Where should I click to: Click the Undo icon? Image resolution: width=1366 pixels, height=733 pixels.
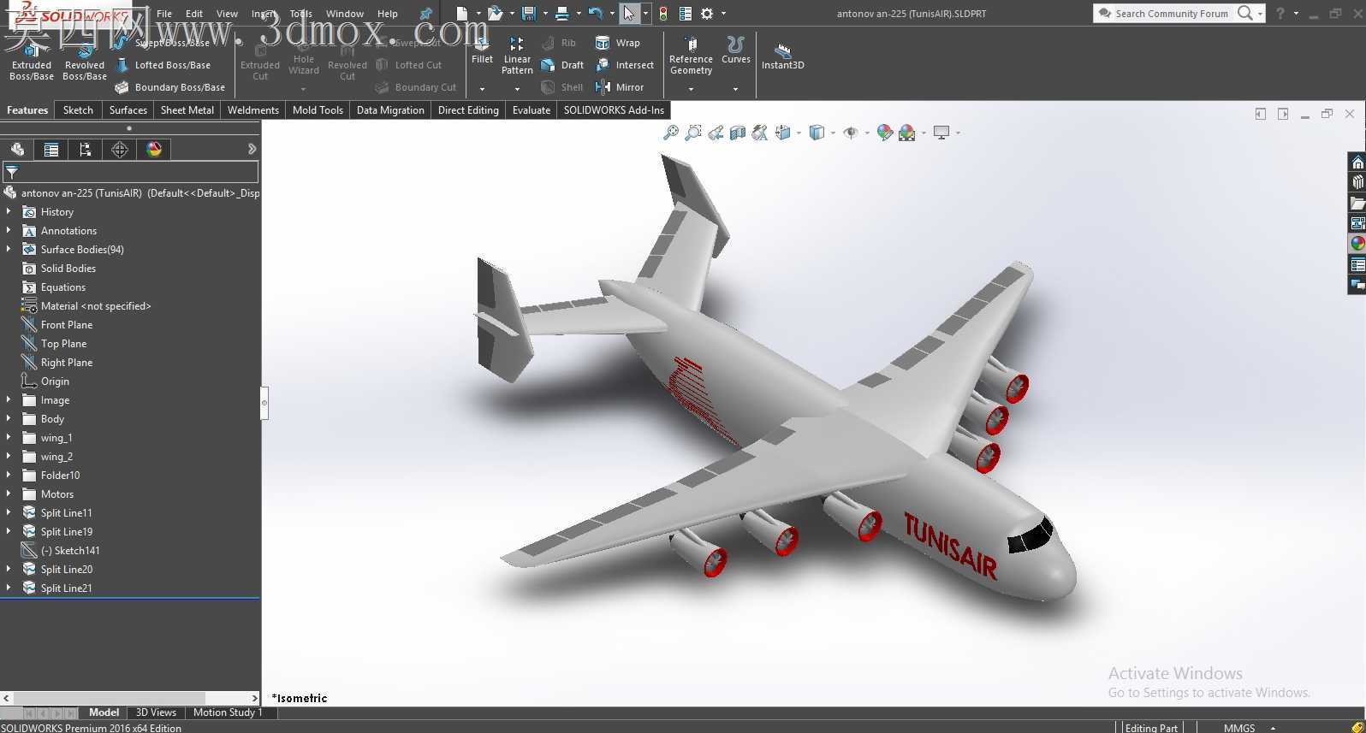[x=596, y=13]
